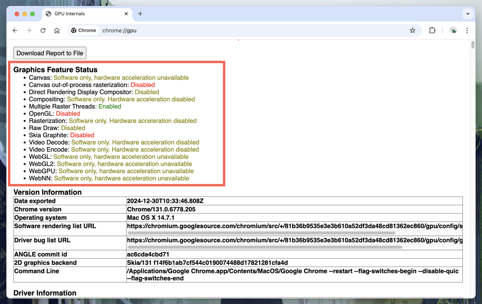Image resolution: width=482 pixels, height=304 pixels.
Task: Click the Driver bug list URL scrollbar
Action: pyautogui.click(x=265, y=247)
